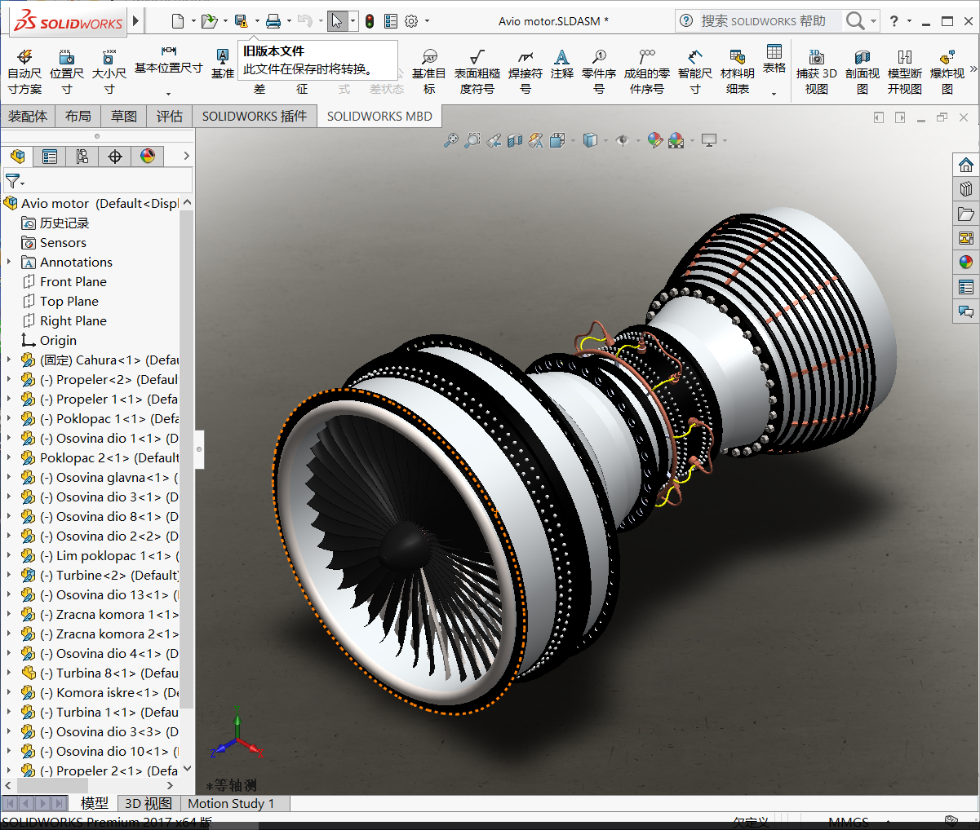Toggle Hide/Show Items eye icon
980x830 pixels.
622,140
